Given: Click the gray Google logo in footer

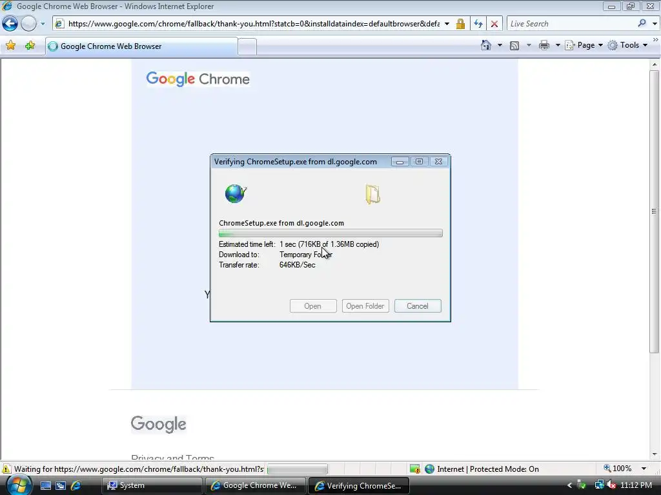Looking at the screenshot, I should 159,424.
